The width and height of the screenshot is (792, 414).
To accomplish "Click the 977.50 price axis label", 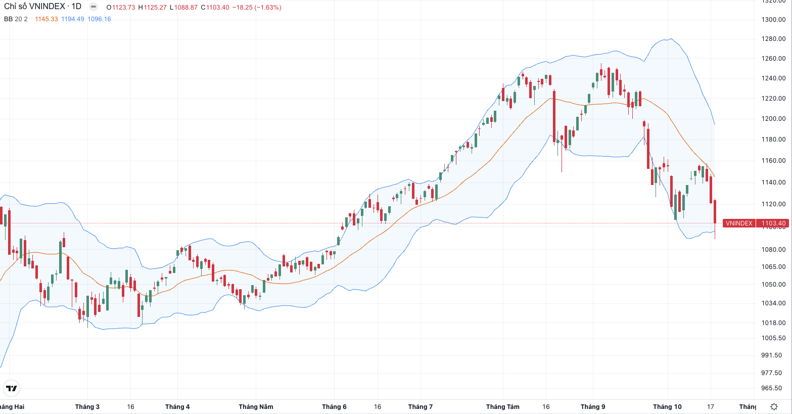I will click(x=771, y=373).
